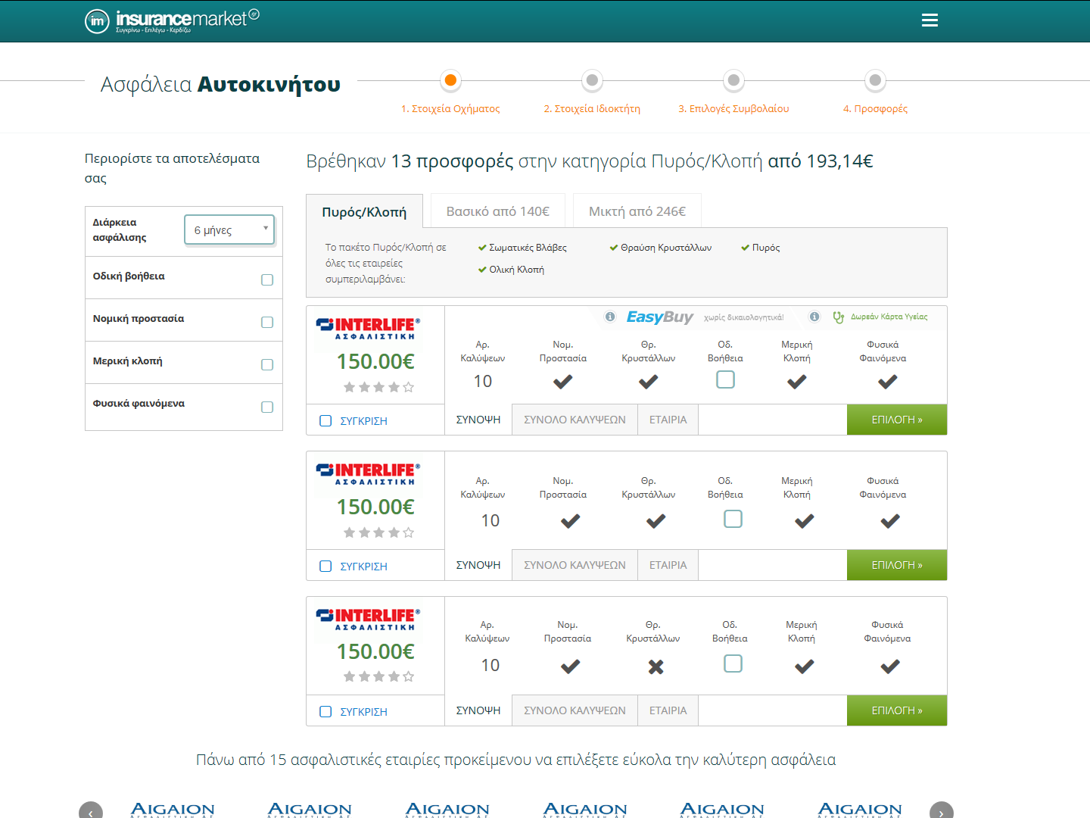Open the EasyBuy info icon tooltip
Image resolution: width=1090 pixels, height=818 pixels.
610,317
